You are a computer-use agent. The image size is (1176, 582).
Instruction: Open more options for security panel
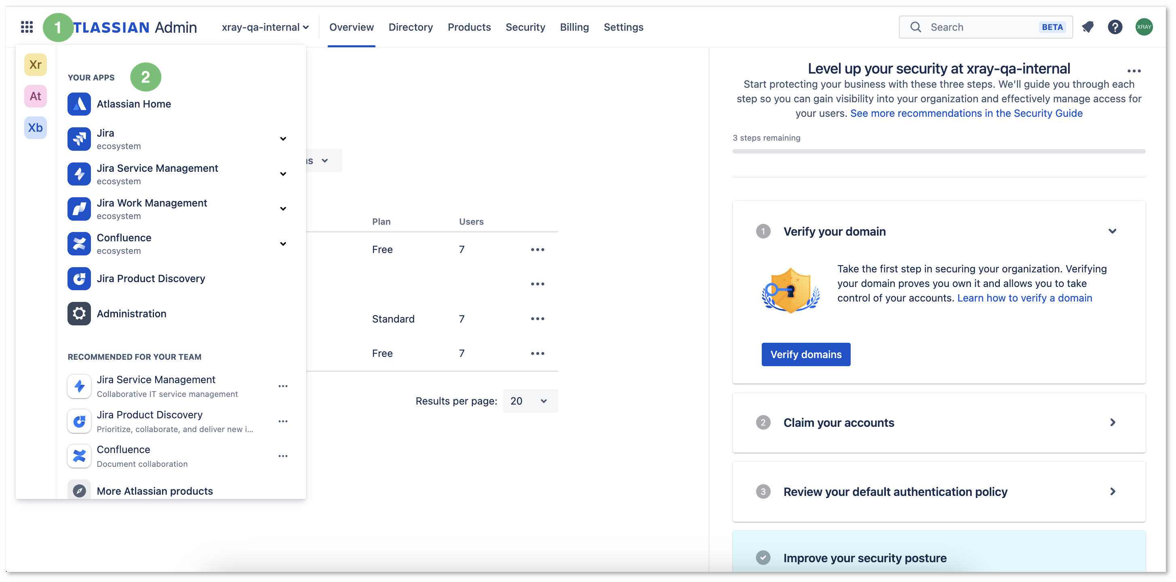[1134, 71]
